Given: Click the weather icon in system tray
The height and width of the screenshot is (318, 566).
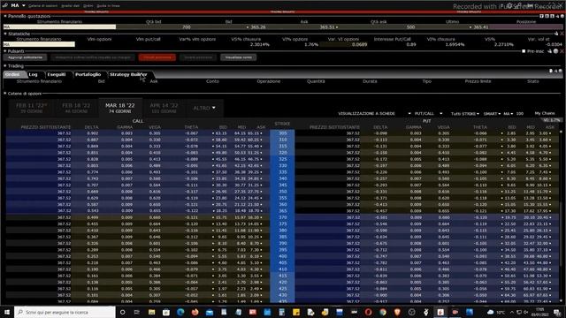Looking at the screenshot, I should tap(490, 312).
